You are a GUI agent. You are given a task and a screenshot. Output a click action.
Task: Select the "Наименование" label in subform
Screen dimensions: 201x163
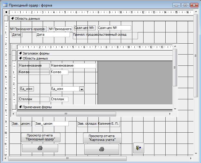34,65
